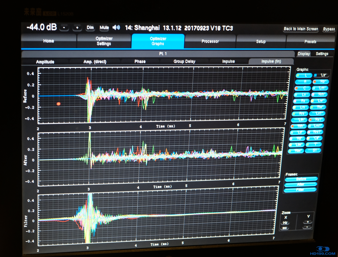338x257 pixels.
Task: Zoom out Y axis with minus
Action: (x=307, y=227)
